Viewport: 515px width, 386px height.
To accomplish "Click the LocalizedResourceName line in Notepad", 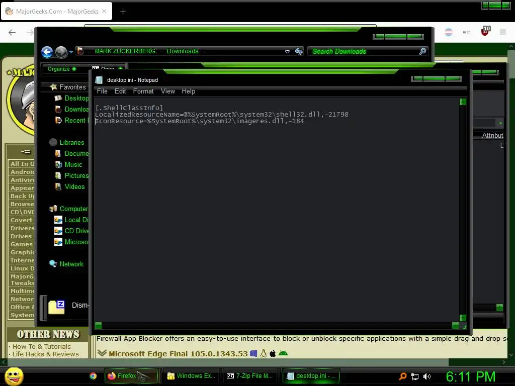I will [222, 115].
